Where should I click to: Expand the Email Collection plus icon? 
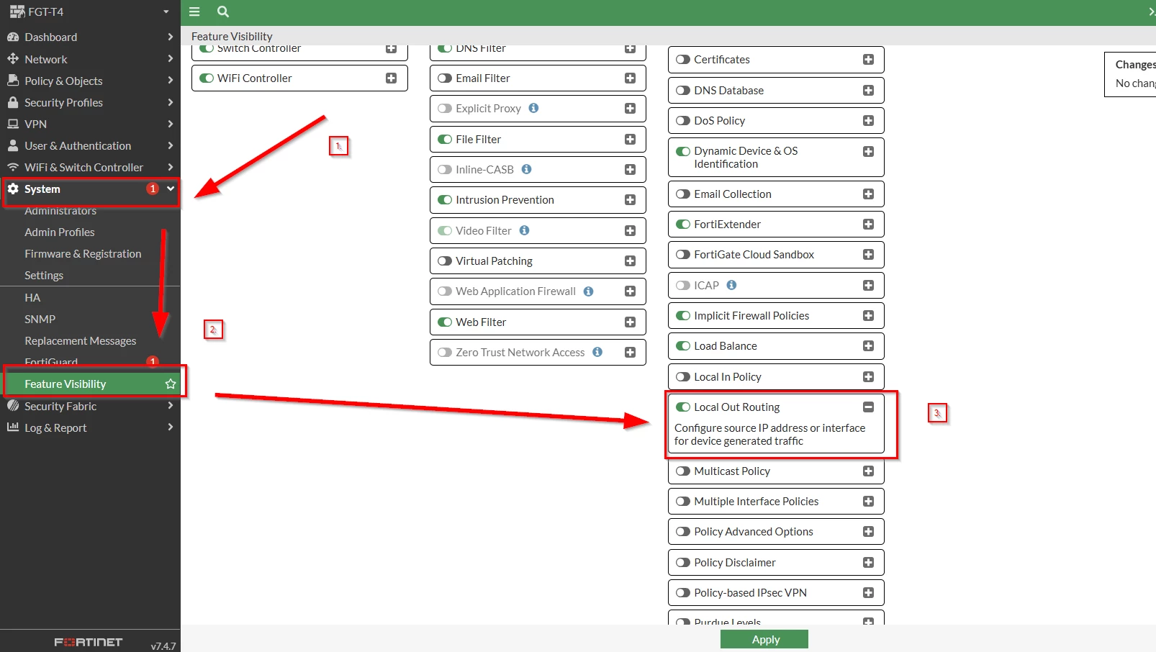868,194
